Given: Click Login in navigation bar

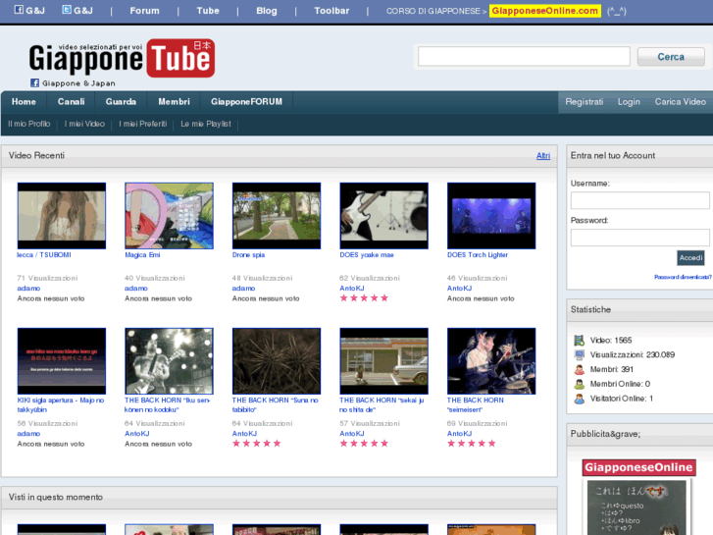Looking at the screenshot, I should pyautogui.click(x=629, y=102).
